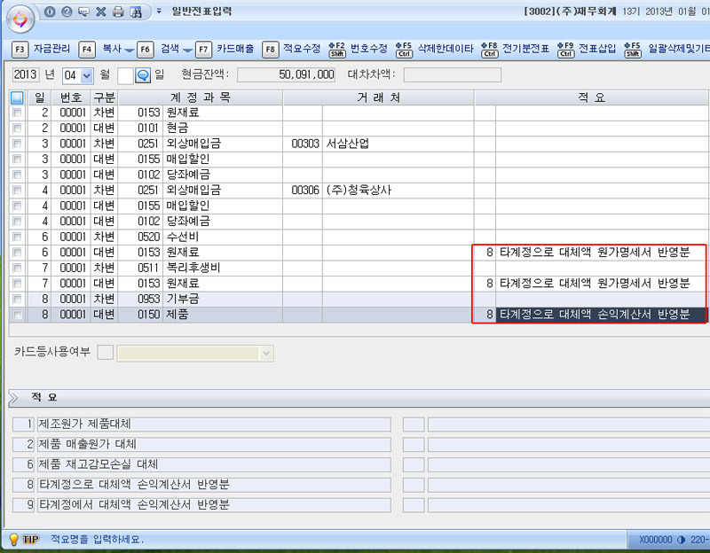
Task: Click the round application logo button
Action: coord(20,19)
